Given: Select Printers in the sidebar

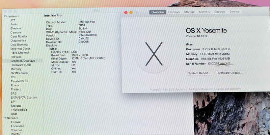Looking at the screenshot, I should 16,89.
